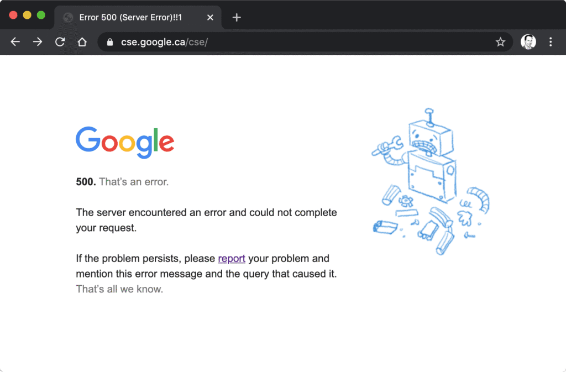
Task: Click the forward navigation arrow
Action: coord(37,41)
